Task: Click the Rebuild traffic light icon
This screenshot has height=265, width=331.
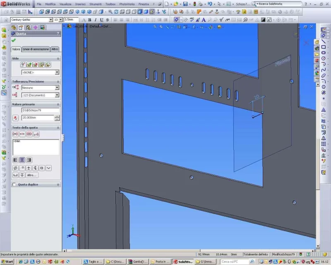Action: pos(194,4)
